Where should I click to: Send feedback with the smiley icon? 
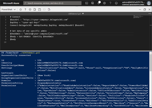pos(116,3)
